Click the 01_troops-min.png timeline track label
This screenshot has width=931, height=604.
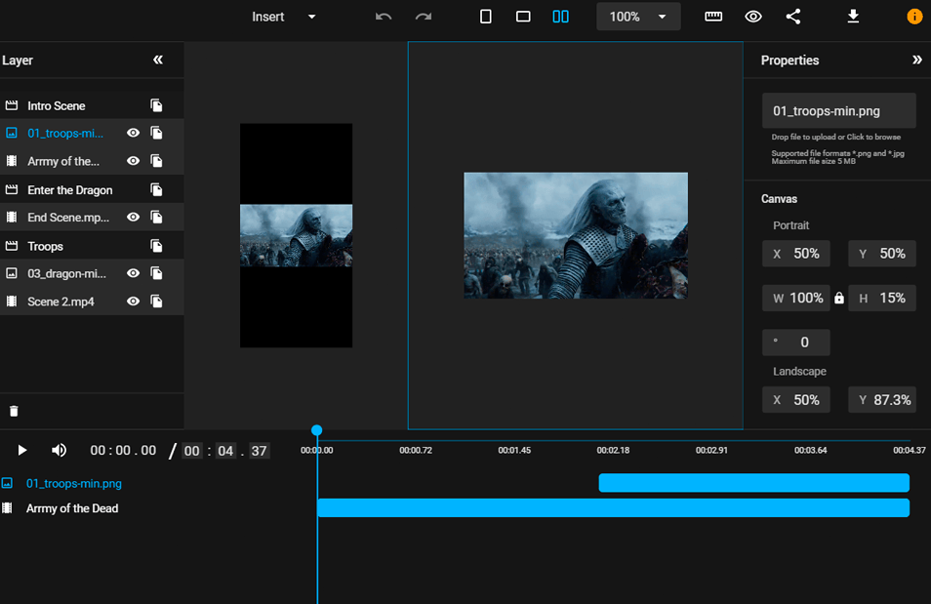click(73, 483)
